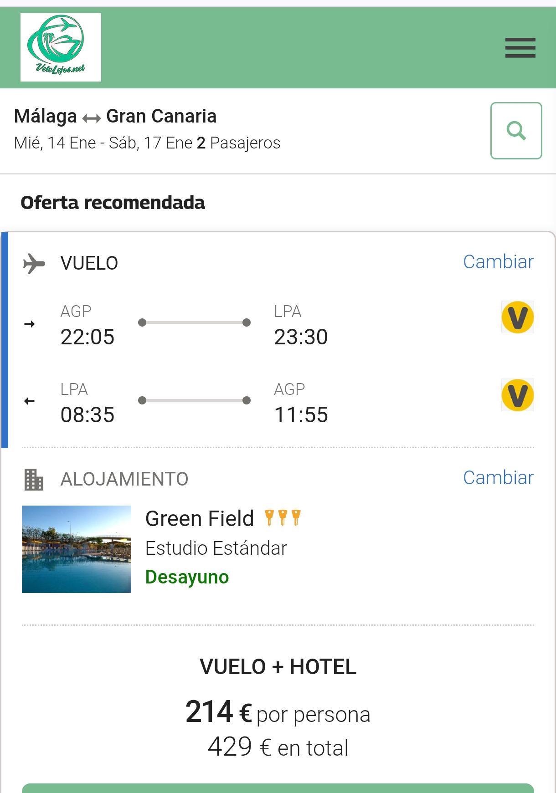Click the Green Field hotel name

click(x=200, y=519)
